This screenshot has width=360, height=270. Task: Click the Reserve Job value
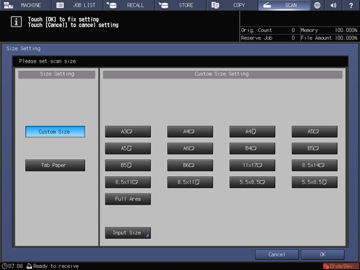pos(293,38)
